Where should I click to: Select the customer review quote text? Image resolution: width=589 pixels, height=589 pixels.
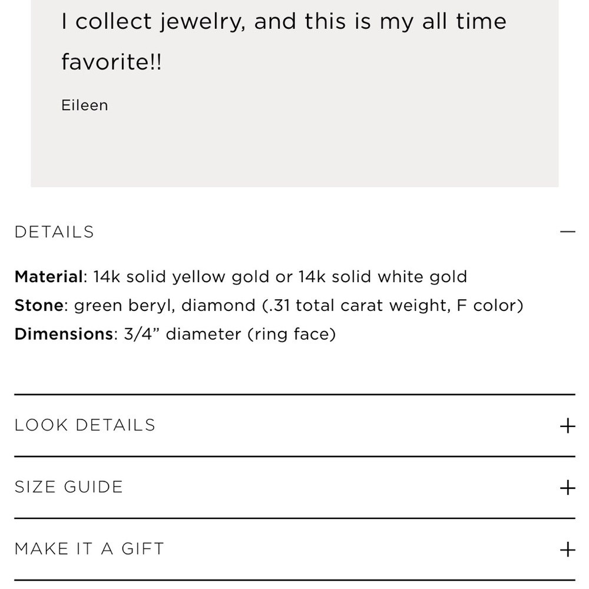click(284, 40)
